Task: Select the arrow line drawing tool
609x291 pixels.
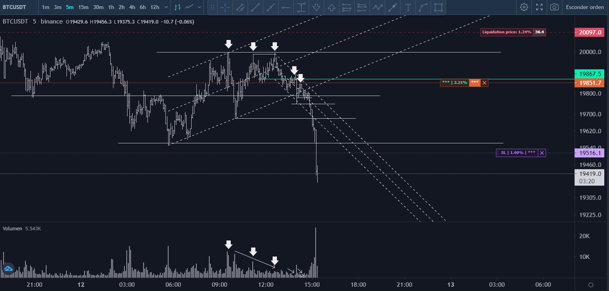Action: coord(393,7)
